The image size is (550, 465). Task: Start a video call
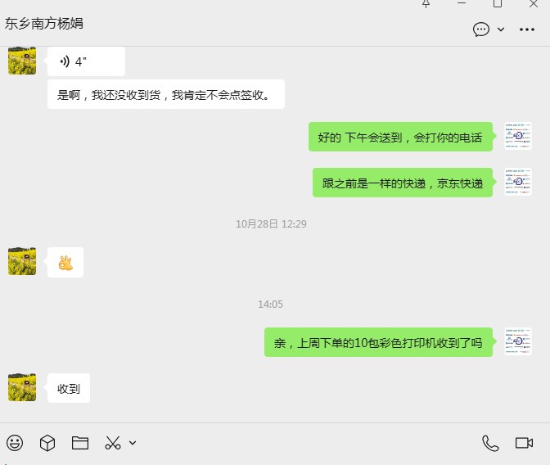[524, 443]
